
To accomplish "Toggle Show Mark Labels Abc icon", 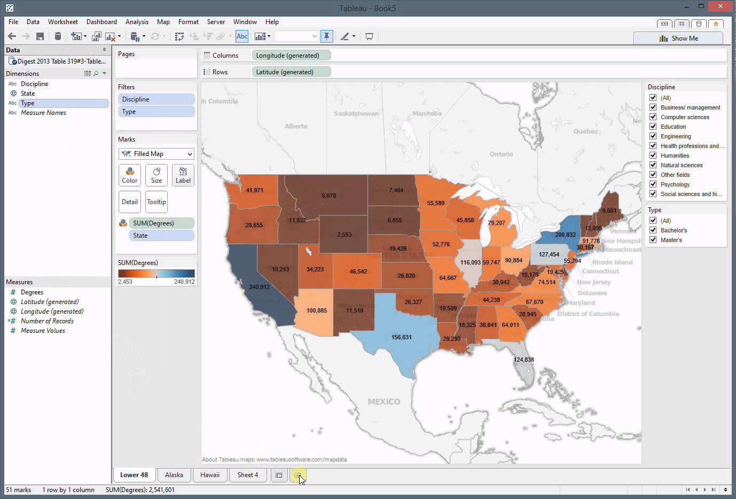I will click(242, 36).
